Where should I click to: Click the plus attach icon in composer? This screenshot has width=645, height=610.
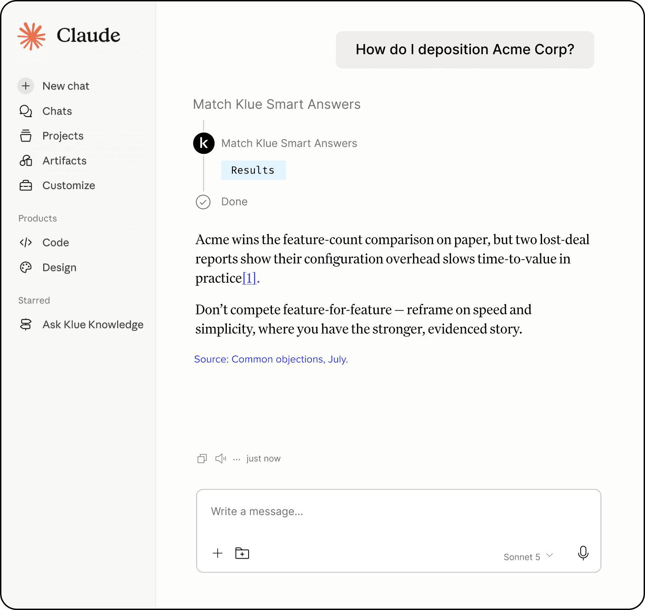pos(218,553)
